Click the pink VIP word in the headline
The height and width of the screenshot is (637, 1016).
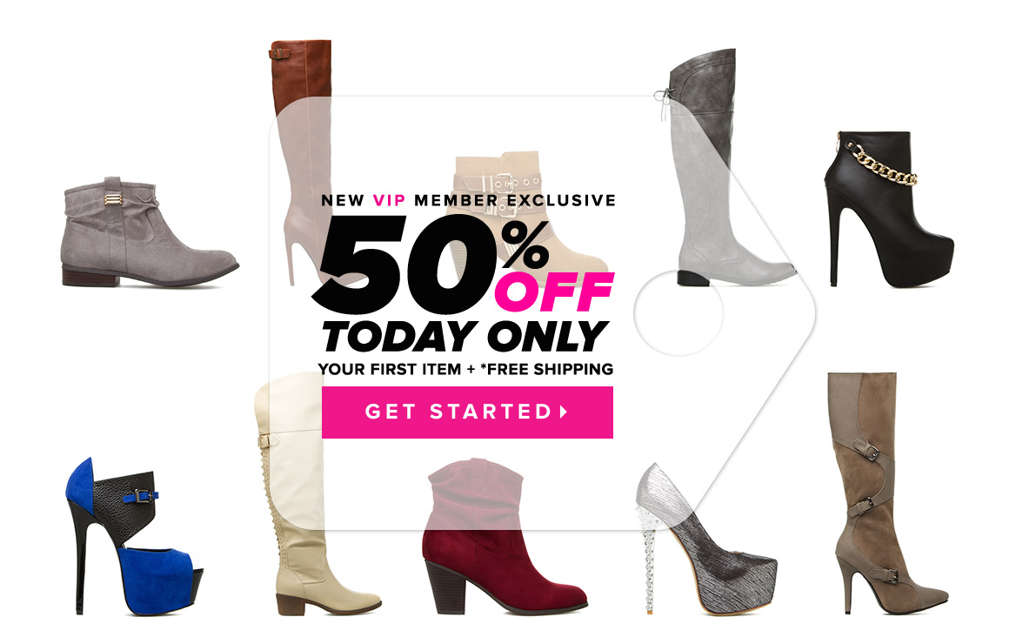390,200
